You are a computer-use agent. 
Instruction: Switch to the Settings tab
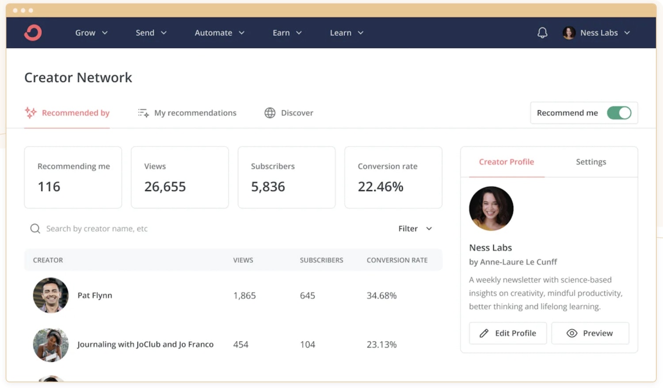click(x=591, y=162)
